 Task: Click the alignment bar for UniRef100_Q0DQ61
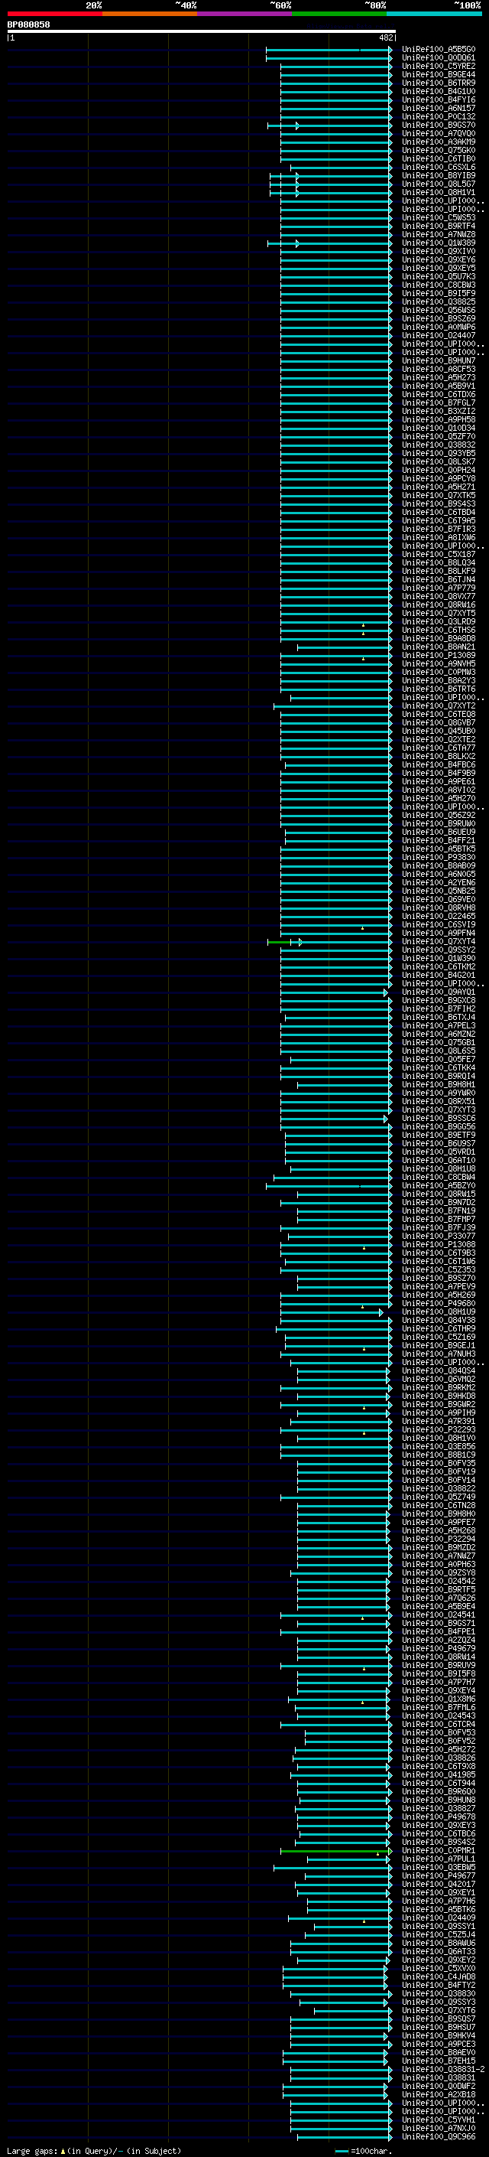point(329,58)
